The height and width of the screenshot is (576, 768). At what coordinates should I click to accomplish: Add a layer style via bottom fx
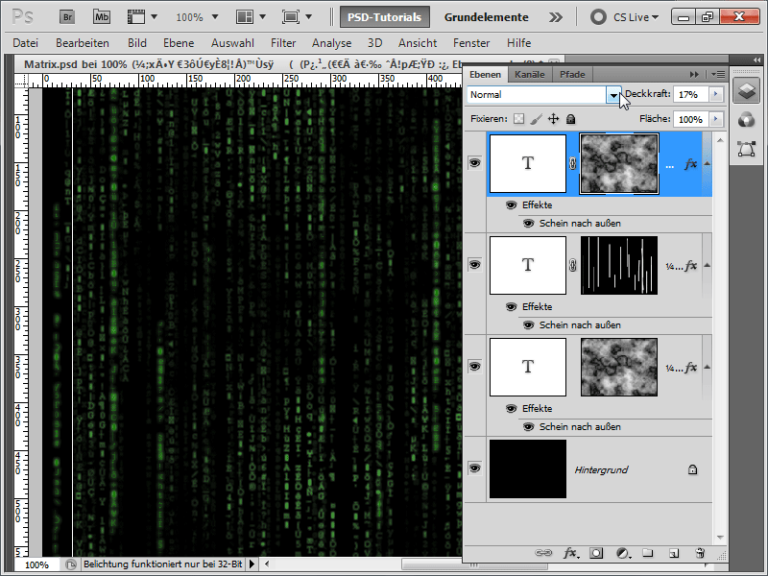click(x=570, y=553)
